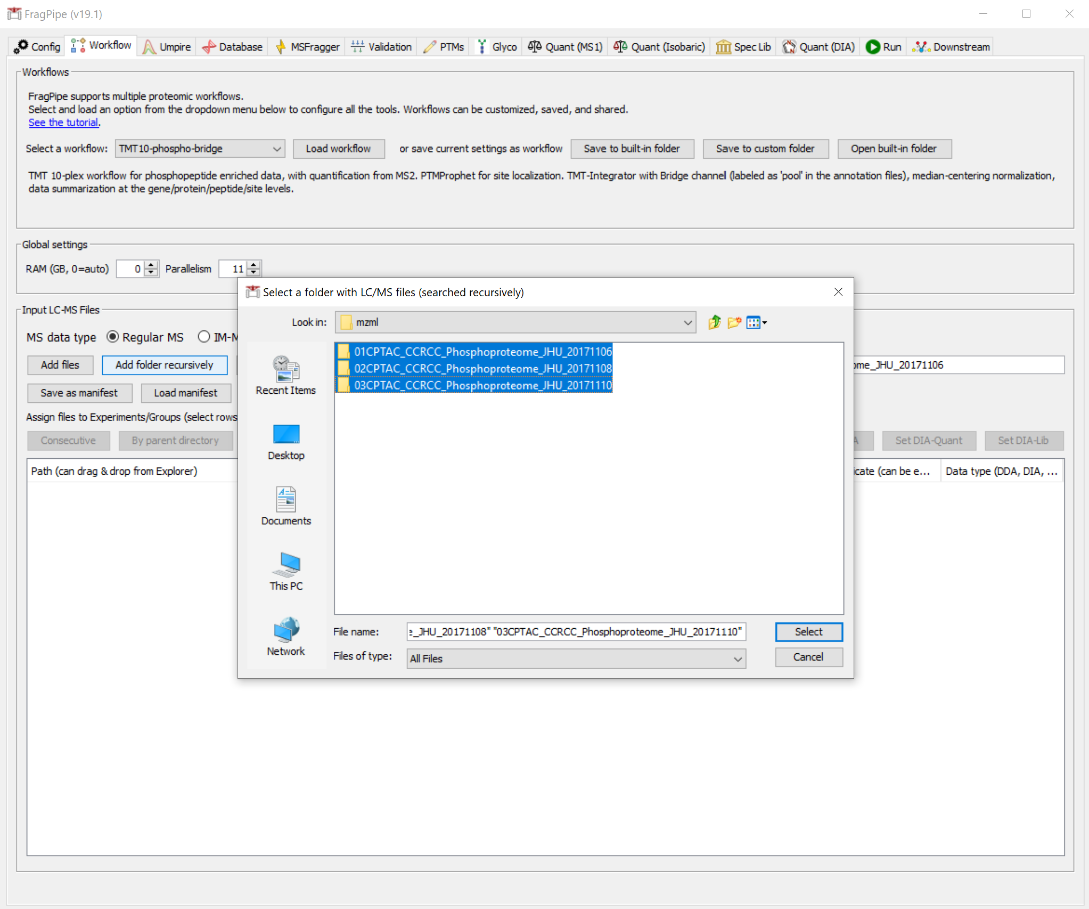
Task: Increase the Parallelism spinner value
Action: [254, 265]
